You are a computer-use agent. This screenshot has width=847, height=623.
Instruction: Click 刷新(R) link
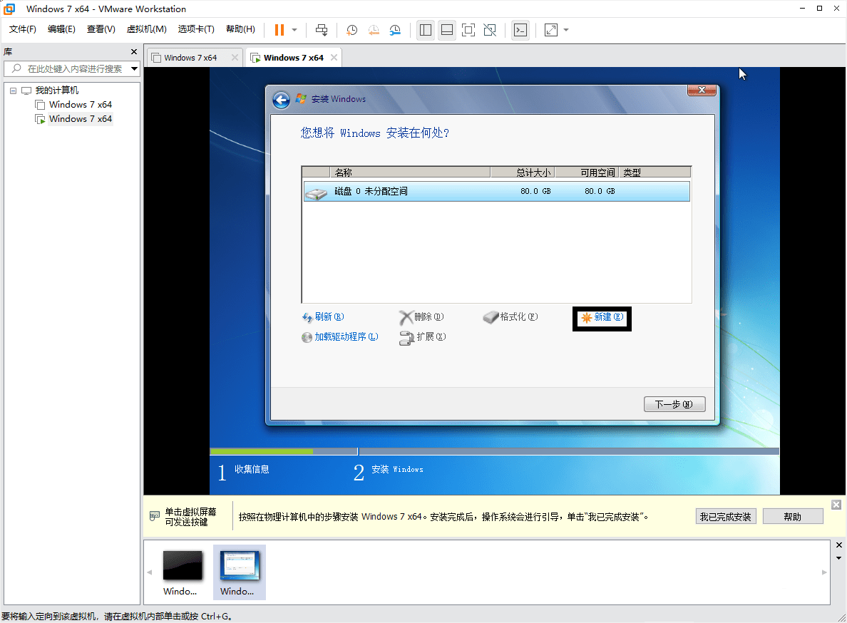click(x=323, y=317)
